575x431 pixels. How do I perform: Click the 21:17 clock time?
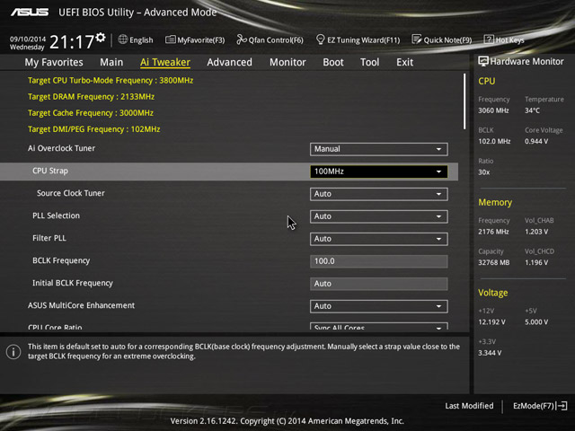[x=72, y=42]
